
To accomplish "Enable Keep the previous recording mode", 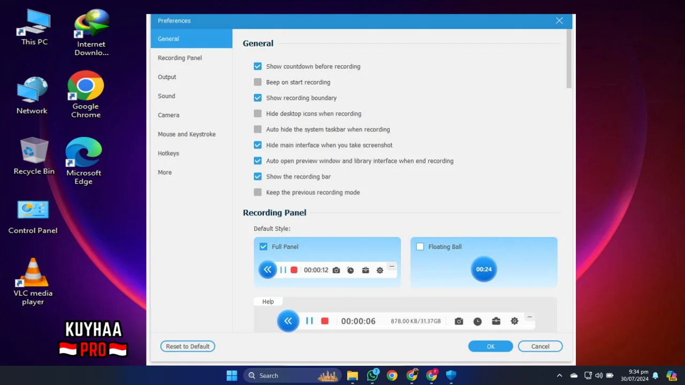I will click(258, 192).
